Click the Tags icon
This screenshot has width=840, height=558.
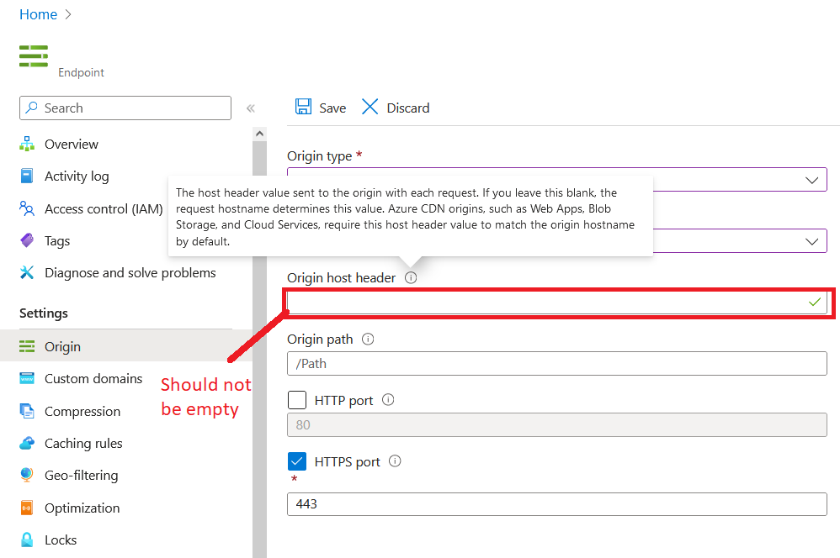25,240
